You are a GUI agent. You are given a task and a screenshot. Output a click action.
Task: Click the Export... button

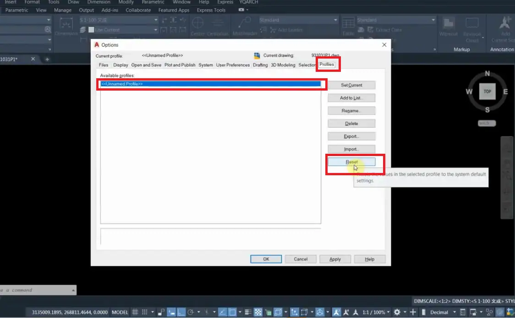pyautogui.click(x=351, y=136)
